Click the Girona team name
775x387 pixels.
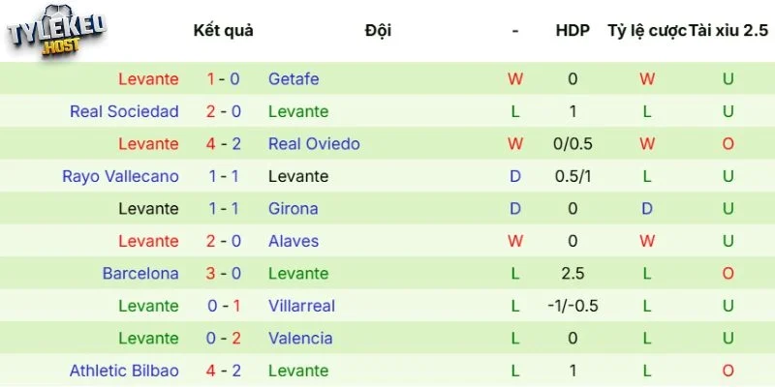[293, 208]
